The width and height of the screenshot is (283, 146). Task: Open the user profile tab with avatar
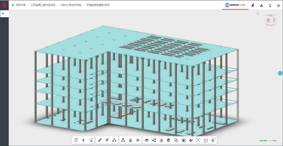(x=235, y=5)
